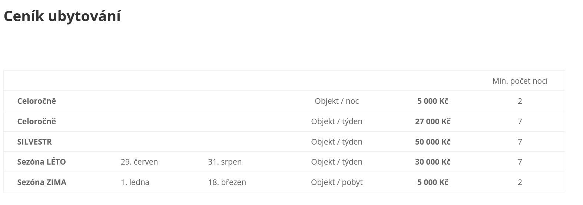Click the SILVESTR row label

34,142
